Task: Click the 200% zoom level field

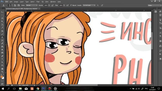Action: (x=8, y=85)
